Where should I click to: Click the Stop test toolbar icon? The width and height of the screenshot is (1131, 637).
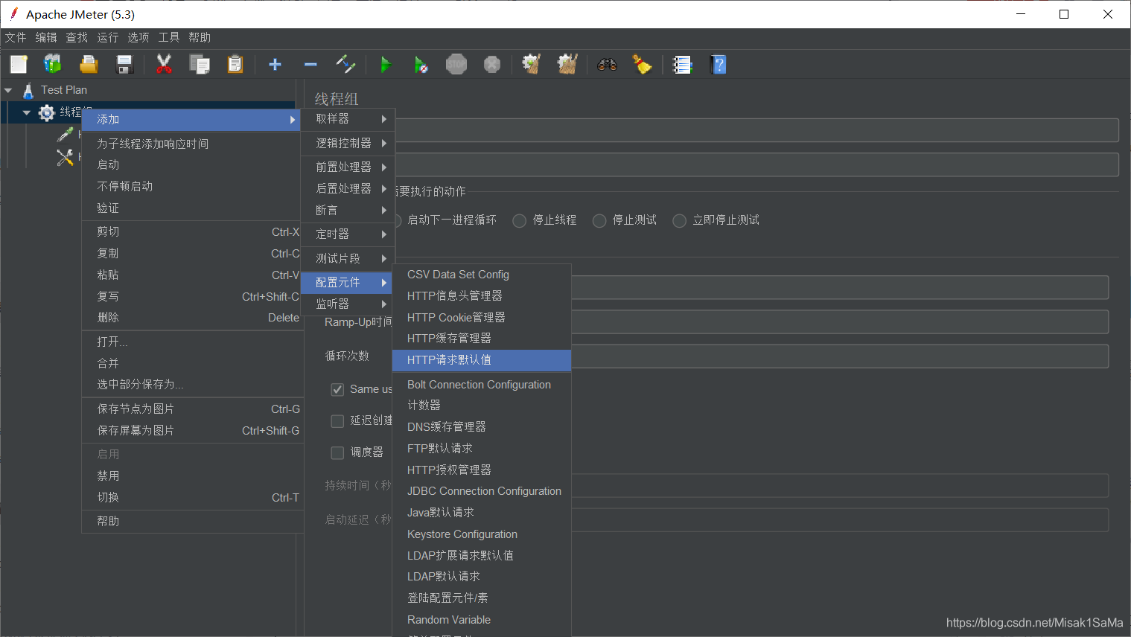(456, 64)
